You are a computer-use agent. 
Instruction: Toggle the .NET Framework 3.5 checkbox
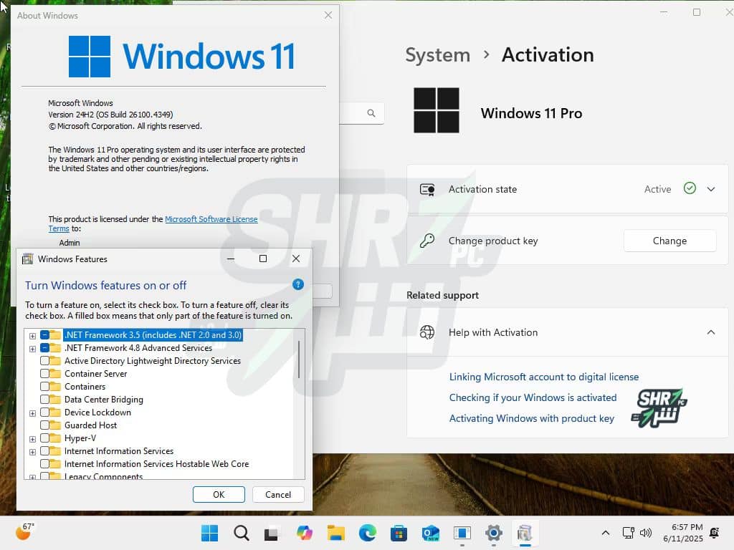pos(45,335)
